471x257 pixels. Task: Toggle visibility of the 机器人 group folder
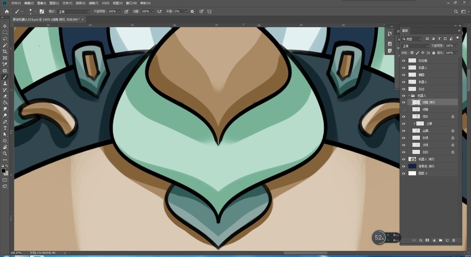[403, 96]
